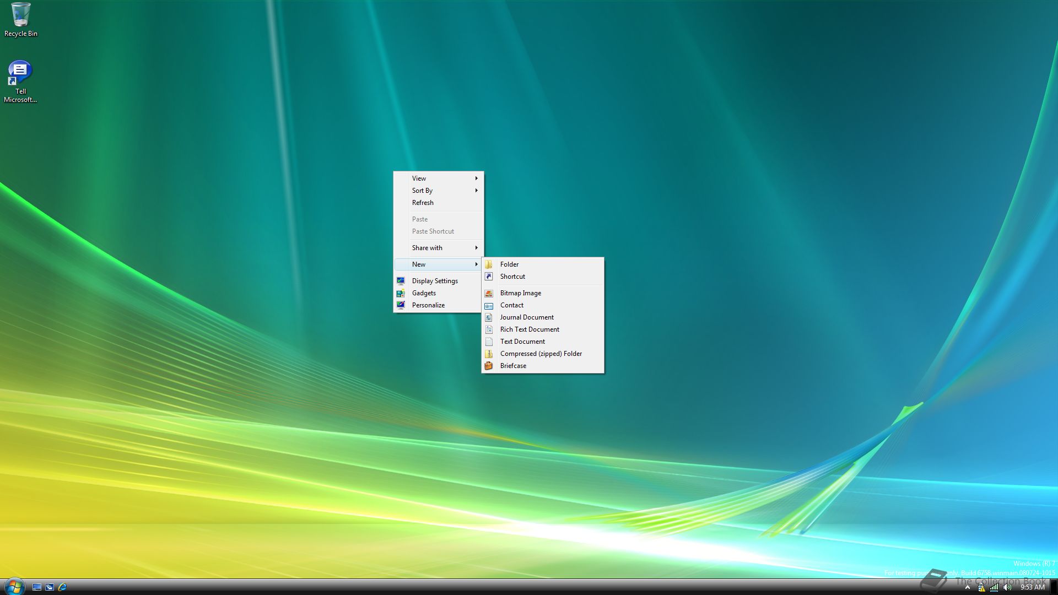Screen dimensions: 1058x595
Task: Show hidden tray icons arrow
Action: pos(967,587)
